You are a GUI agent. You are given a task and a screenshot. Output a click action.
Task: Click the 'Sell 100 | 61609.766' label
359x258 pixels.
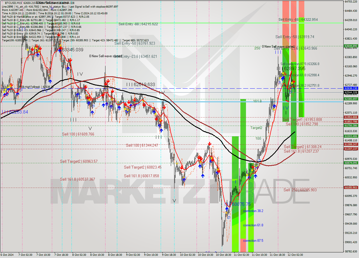[78, 134]
